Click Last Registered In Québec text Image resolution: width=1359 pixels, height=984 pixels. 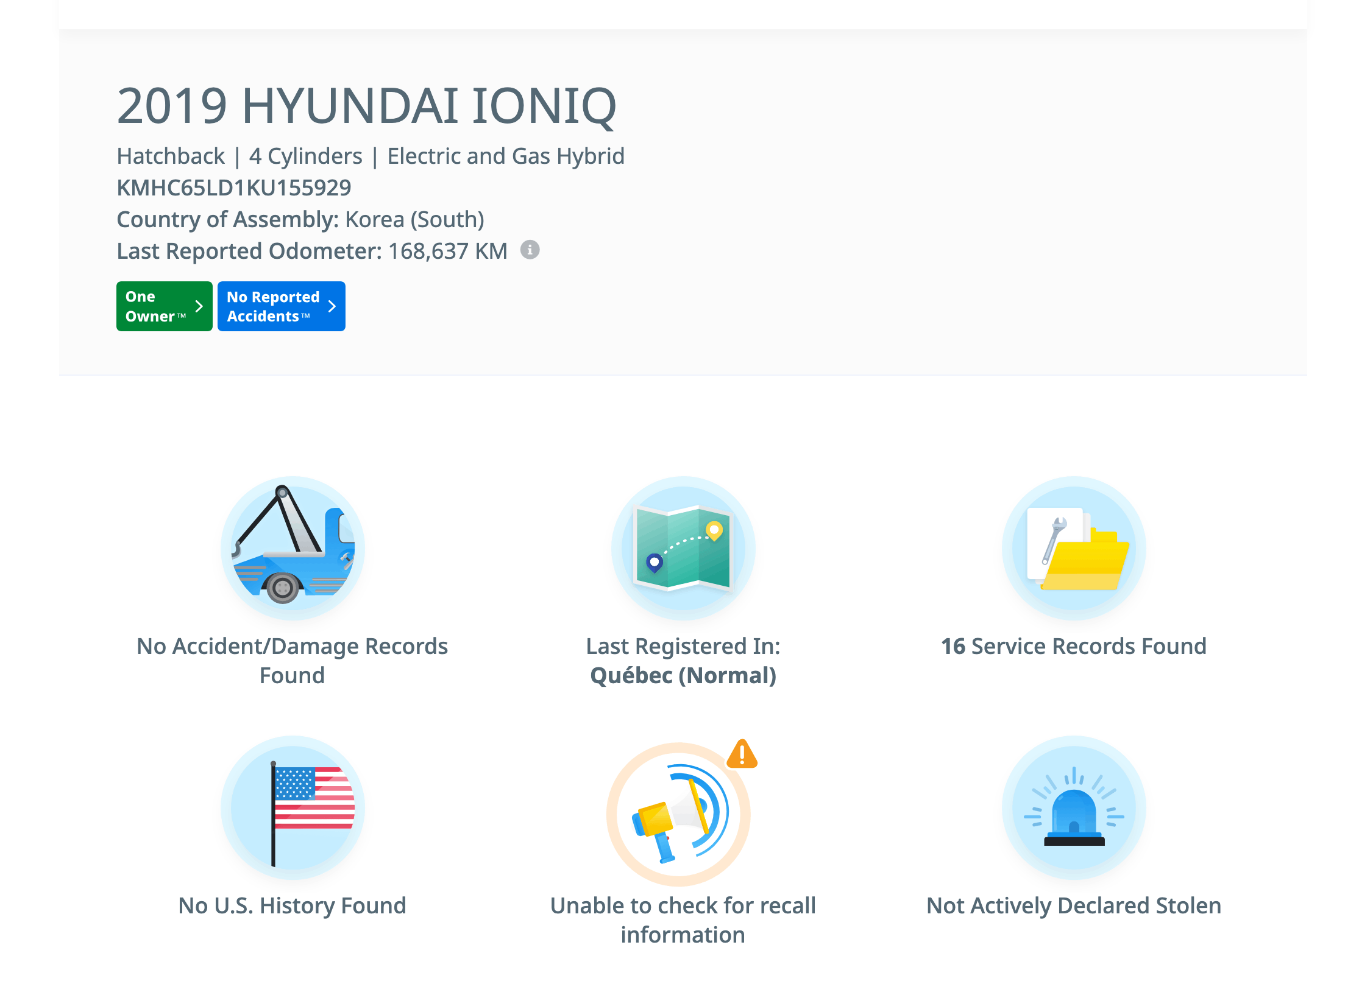683,661
